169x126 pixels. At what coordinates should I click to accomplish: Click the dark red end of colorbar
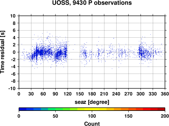[161, 109]
